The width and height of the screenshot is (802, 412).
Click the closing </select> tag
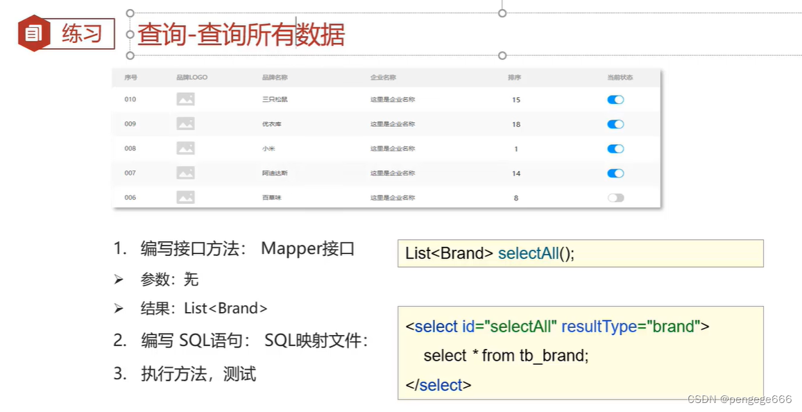click(x=438, y=385)
